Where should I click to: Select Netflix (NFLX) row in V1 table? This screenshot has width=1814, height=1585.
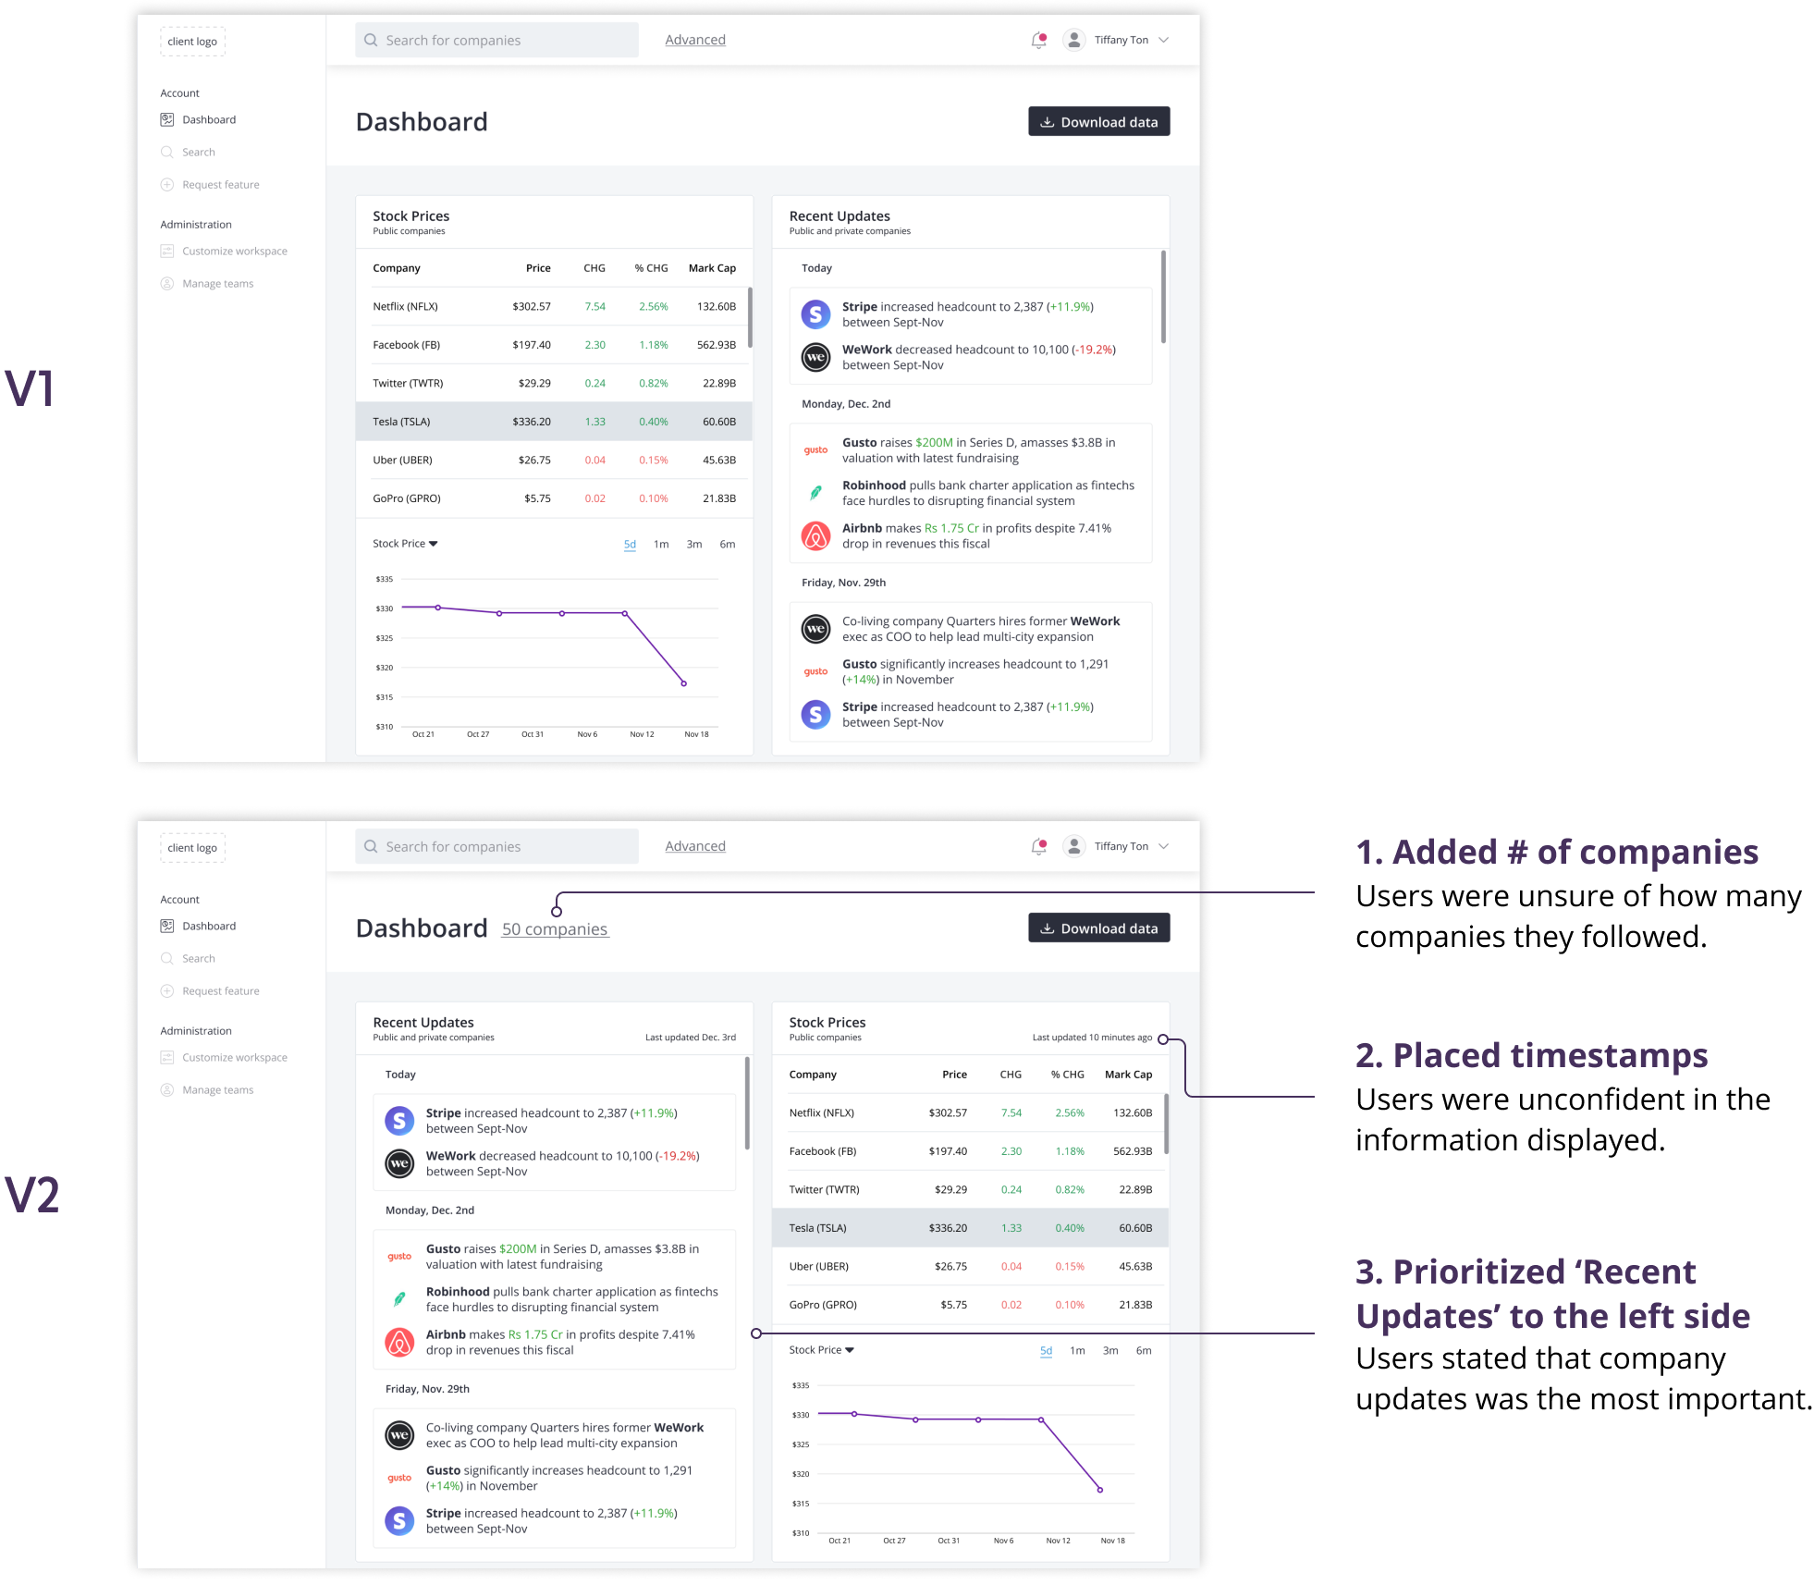554,306
